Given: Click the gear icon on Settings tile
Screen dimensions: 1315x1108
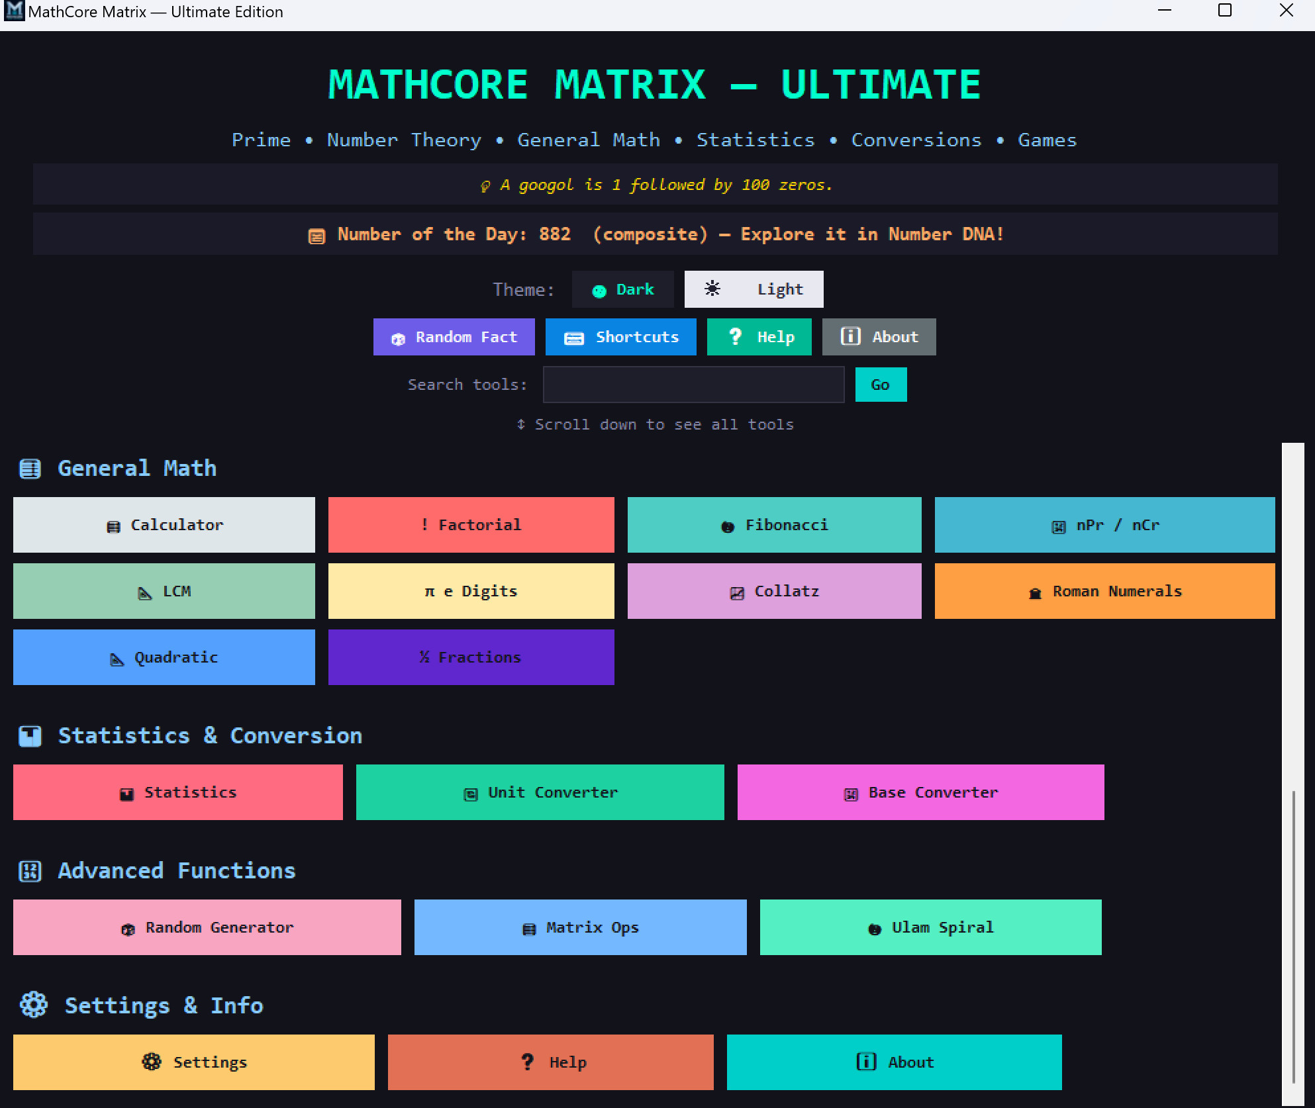Looking at the screenshot, I should click(x=152, y=1062).
